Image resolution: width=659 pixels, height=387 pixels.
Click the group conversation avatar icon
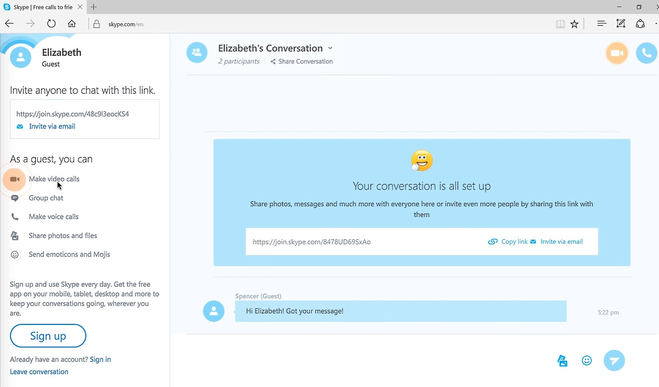click(197, 53)
